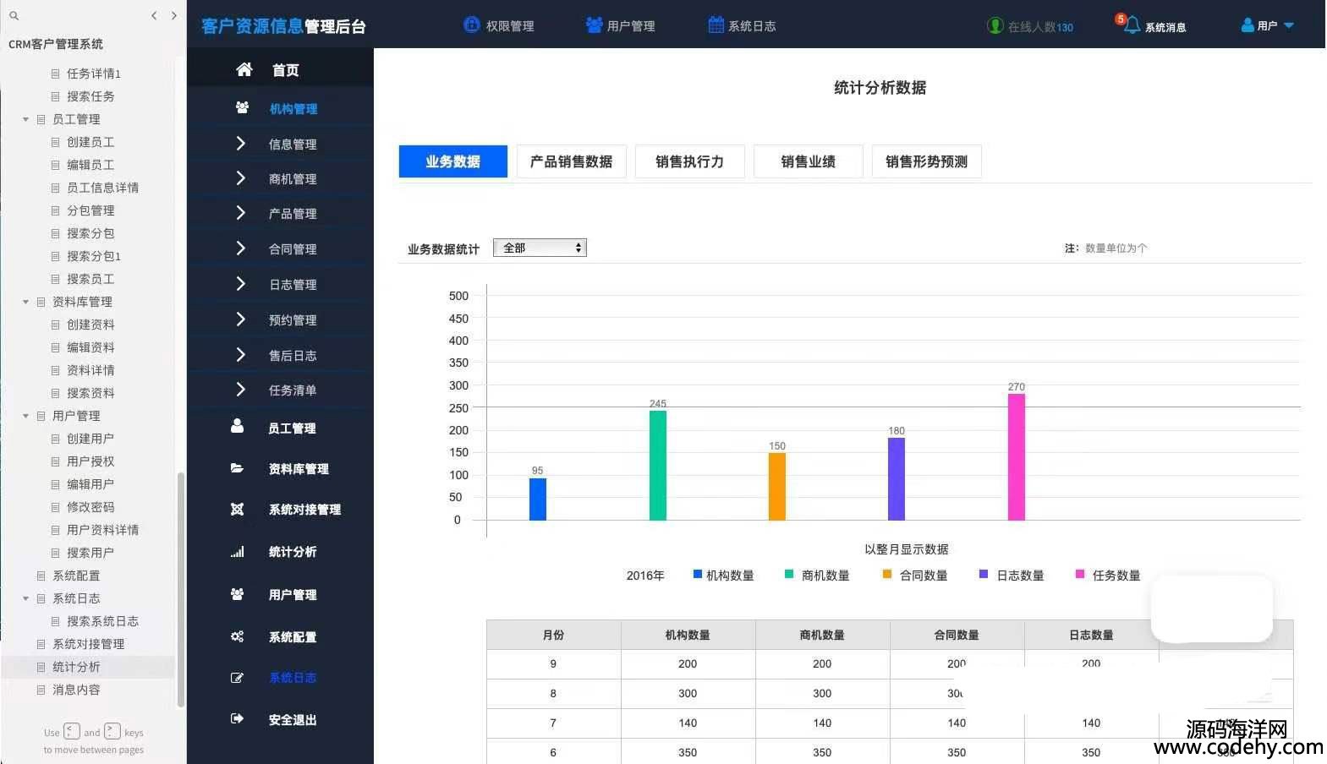Expand 日志管理 chevron in sidebar
Screen dimensions: 1327x764
click(240, 283)
